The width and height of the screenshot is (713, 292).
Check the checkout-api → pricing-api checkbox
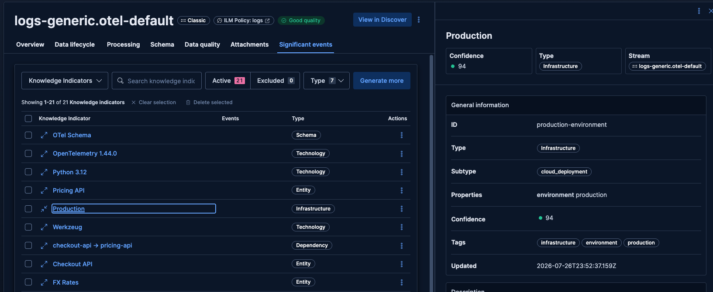[28, 245]
